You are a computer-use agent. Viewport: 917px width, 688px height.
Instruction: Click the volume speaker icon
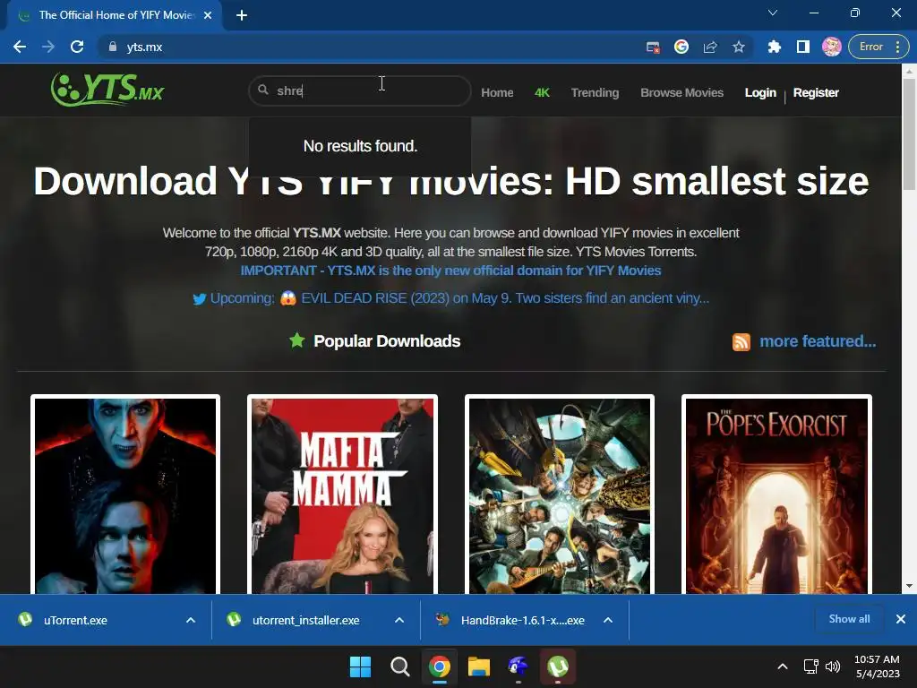point(833,666)
